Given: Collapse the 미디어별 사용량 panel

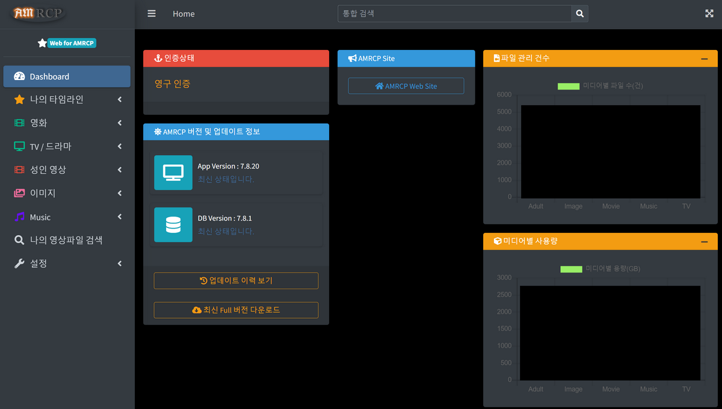Looking at the screenshot, I should 704,242.
